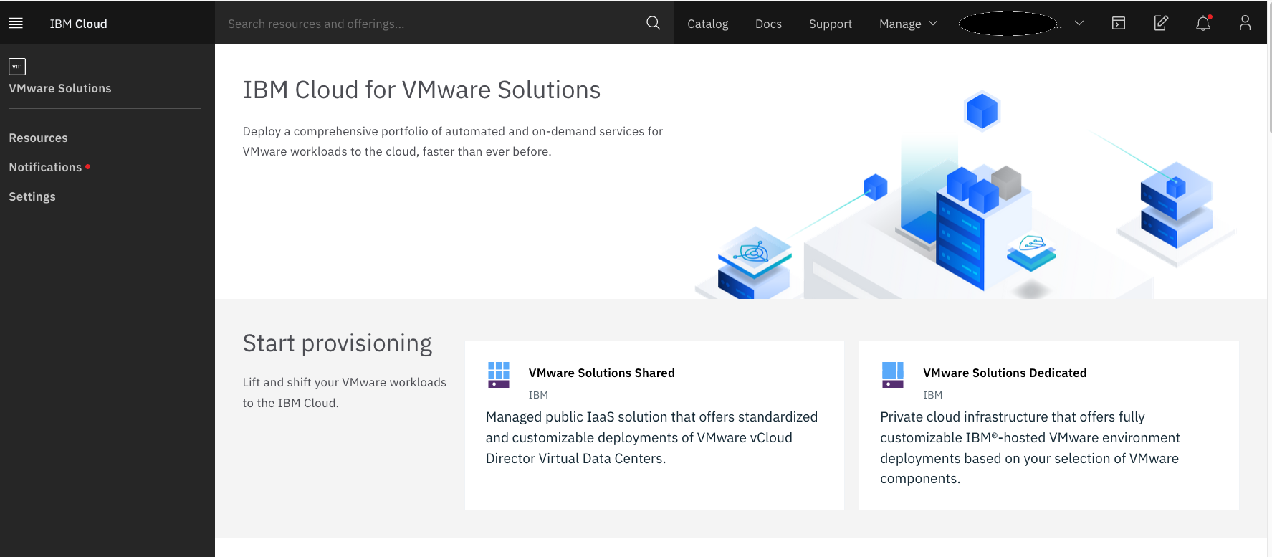Click the VMware Solutions vm icon

pyautogui.click(x=17, y=67)
